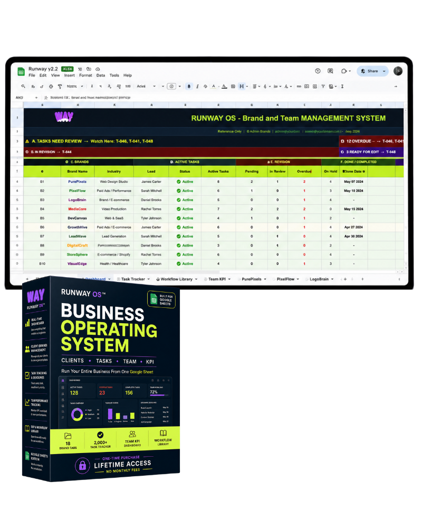Click the highlighted merge cells icon
Image resolution: width=422 pixels, height=528 pixels.
pos(242,87)
